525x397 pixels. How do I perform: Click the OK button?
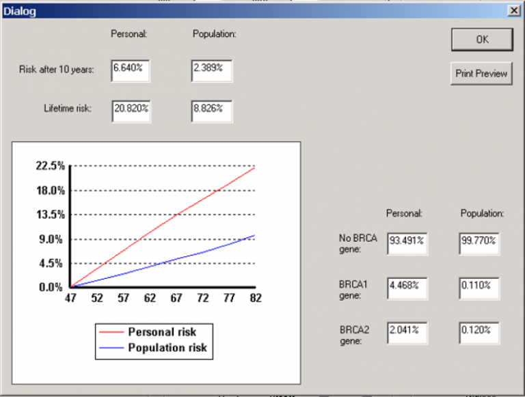(x=482, y=40)
